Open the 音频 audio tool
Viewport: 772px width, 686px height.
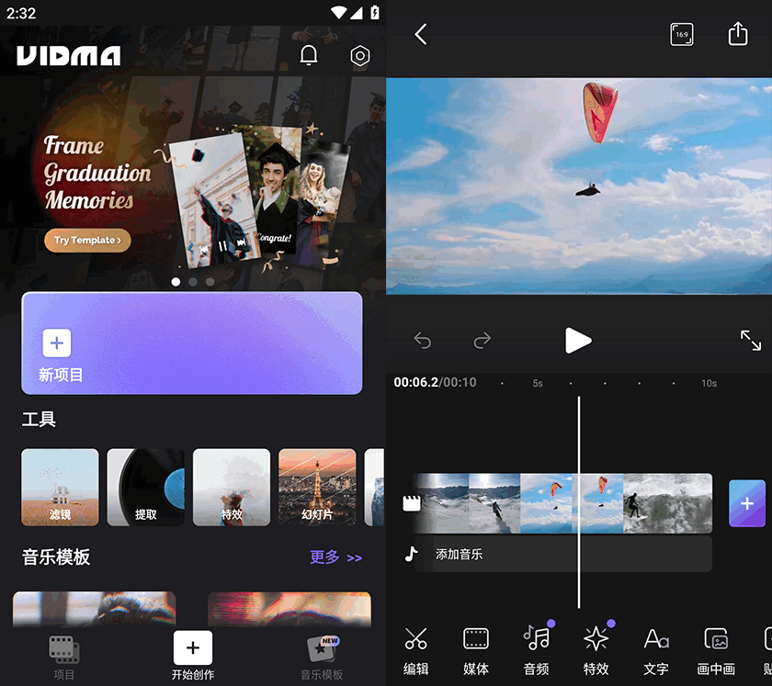536,649
